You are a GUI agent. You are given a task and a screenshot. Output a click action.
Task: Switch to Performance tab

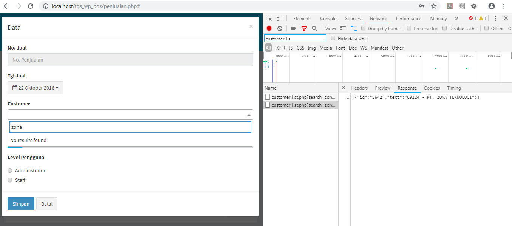click(x=408, y=18)
